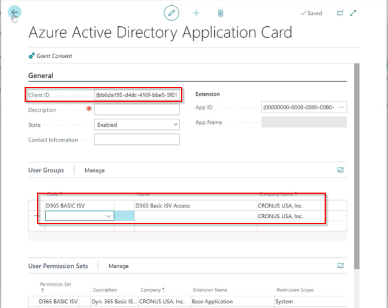
Task: Click the pencil edit icon
Action: coord(171,13)
